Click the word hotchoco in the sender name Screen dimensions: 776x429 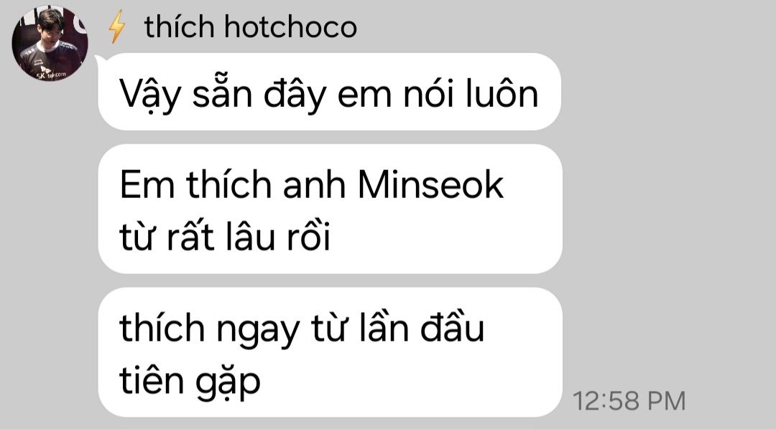click(x=290, y=27)
